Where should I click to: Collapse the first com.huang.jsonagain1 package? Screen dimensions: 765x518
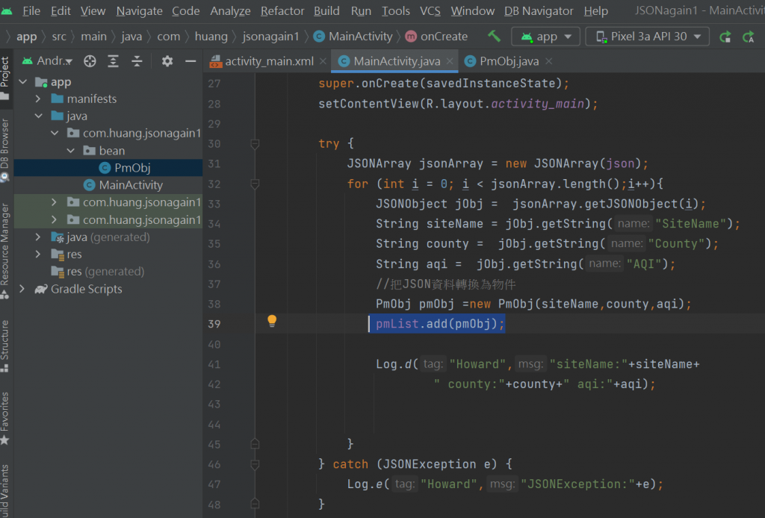point(55,133)
